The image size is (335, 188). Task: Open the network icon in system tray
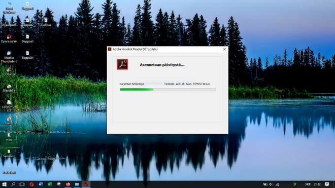point(277,184)
